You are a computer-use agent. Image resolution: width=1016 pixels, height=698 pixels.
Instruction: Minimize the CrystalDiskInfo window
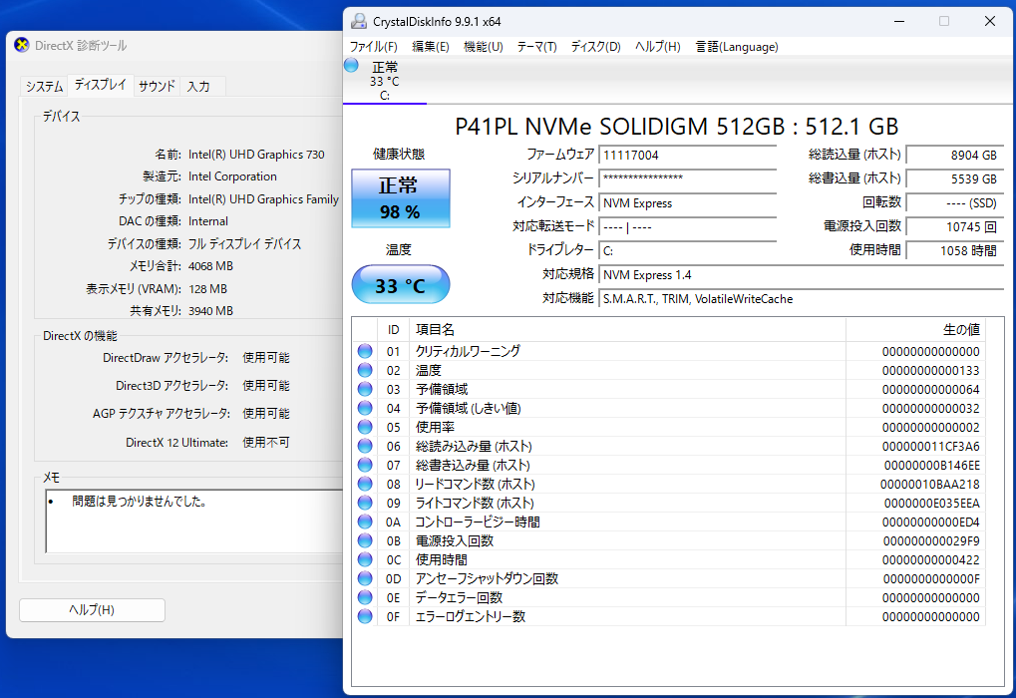899,21
